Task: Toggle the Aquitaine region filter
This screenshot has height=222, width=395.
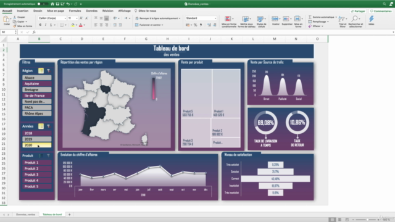Action: pos(37,84)
